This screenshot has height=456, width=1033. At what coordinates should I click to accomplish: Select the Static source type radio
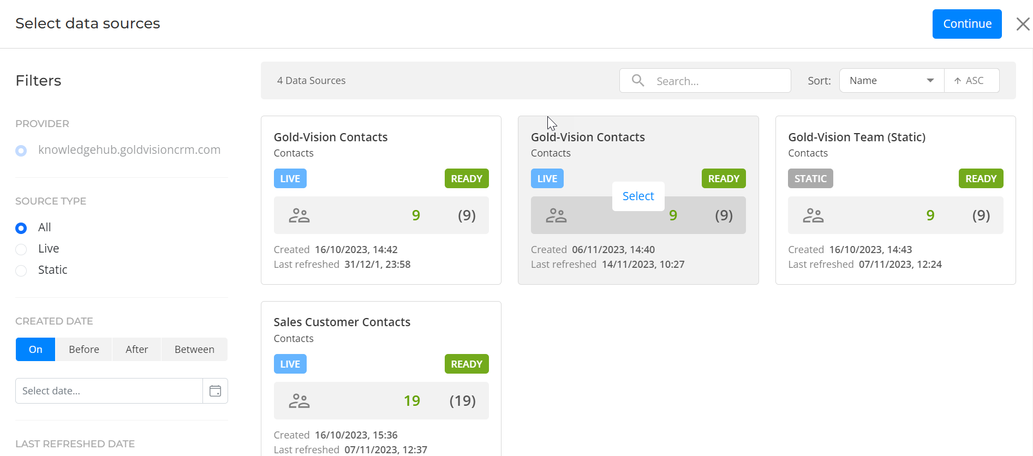point(21,271)
